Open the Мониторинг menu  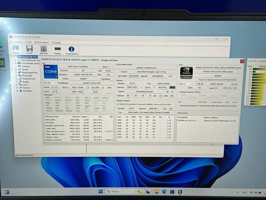click(42, 42)
